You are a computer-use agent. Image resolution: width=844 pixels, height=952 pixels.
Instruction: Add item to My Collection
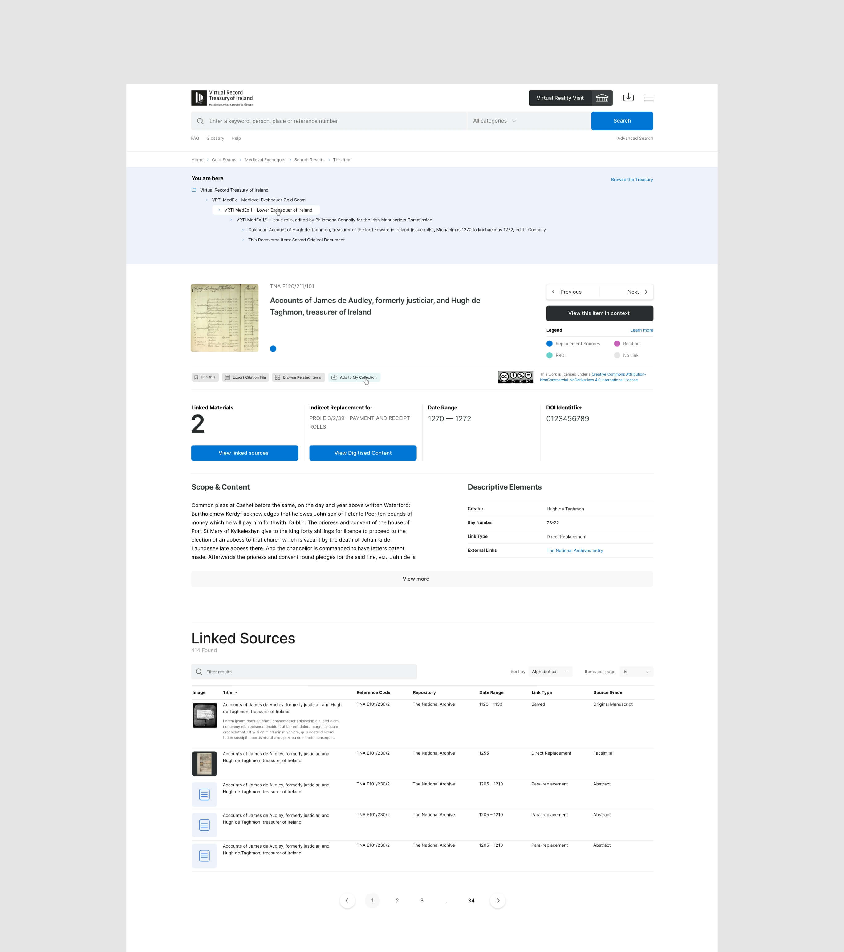[354, 377]
